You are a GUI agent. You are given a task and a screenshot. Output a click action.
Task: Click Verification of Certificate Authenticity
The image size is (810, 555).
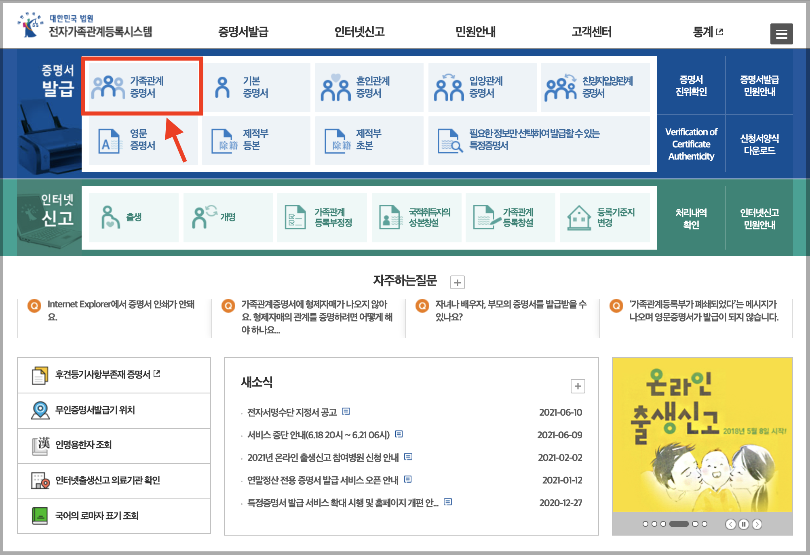point(691,144)
